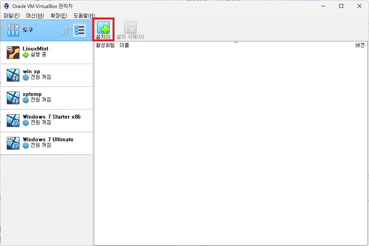Viewport: 369px width, 246px height.
Task: Click the sort arrow above 이름 column
Action: pyautogui.click(x=236, y=43)
